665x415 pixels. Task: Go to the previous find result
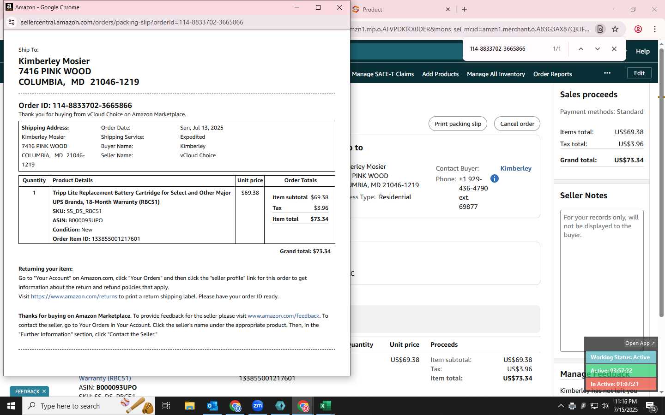tap(581, 49)
